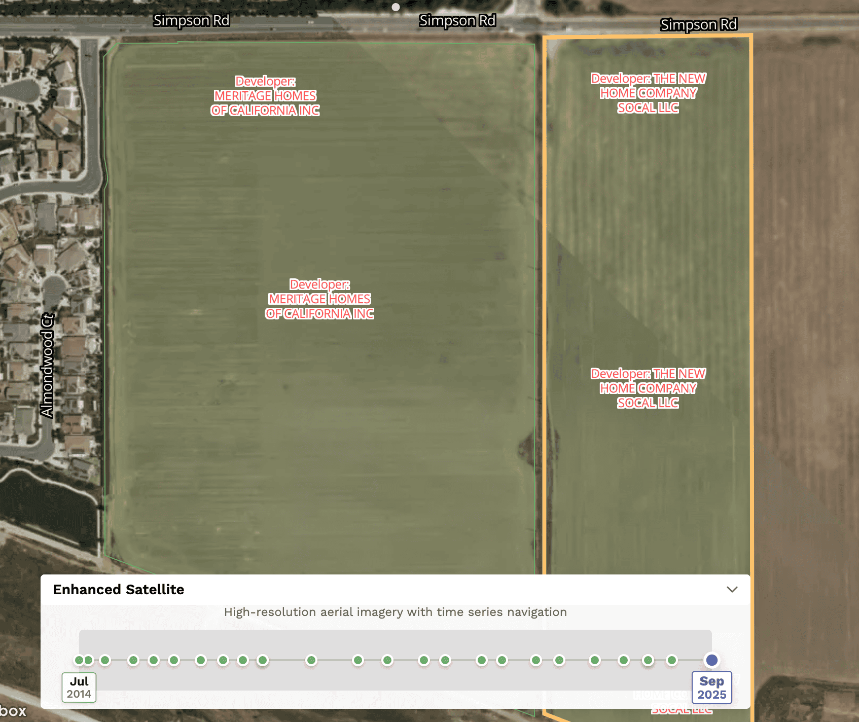Select the fourth green timeline dot from left
The width and height of the screenshot is (859, 722).
(x=133, y=660)
